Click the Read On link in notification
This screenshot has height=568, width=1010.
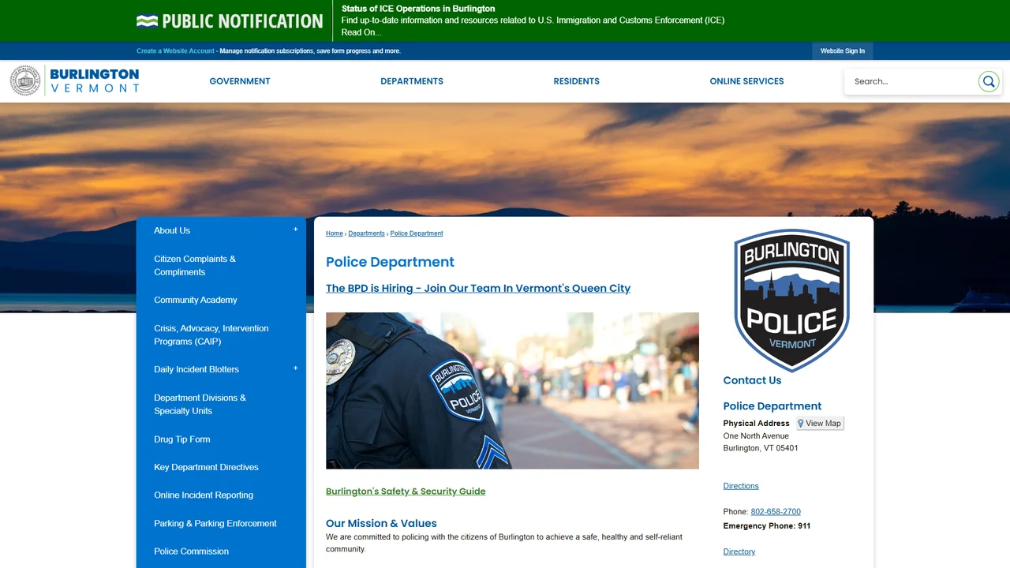click(x=361, y=32)
